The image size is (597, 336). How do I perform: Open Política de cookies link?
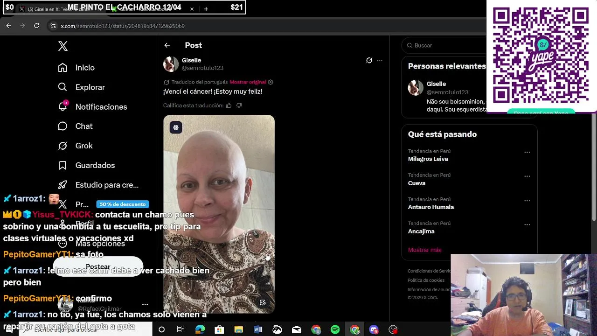(x=426, y=280)
